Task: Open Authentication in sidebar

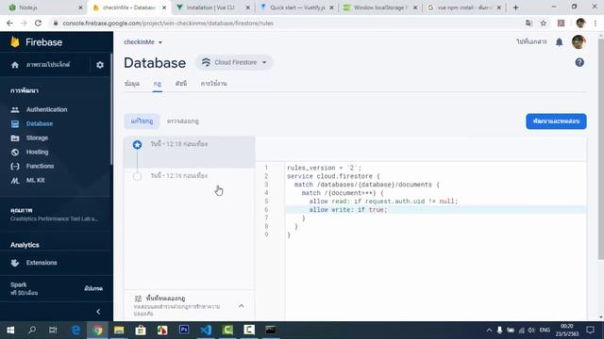Action: (46, 109)
